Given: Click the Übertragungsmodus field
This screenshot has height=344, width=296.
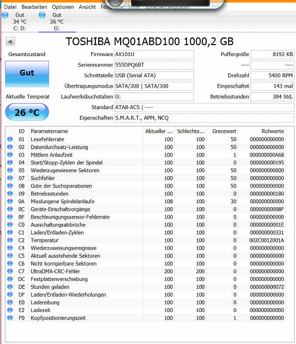Looking at the screenshot, I should [x=154, y=86].
